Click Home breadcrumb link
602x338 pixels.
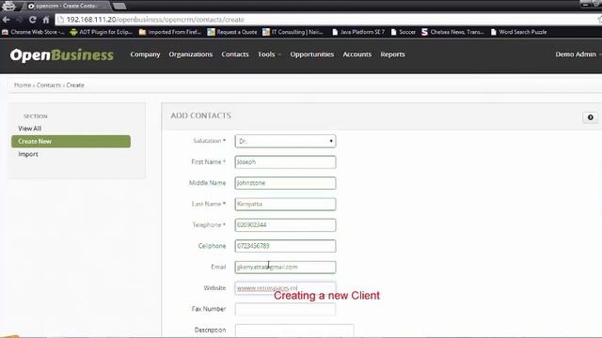coord(23,85)
